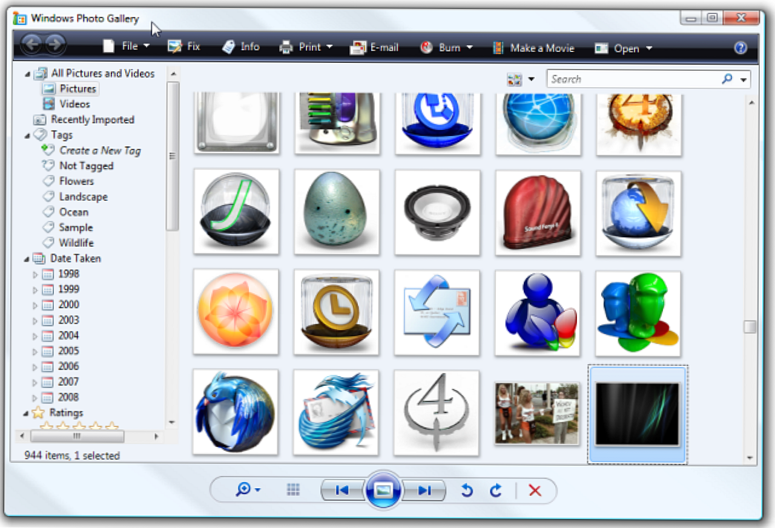775x528 pixels.
Task: Expand the 2000 date node
Action: click(x=35, y=305)
